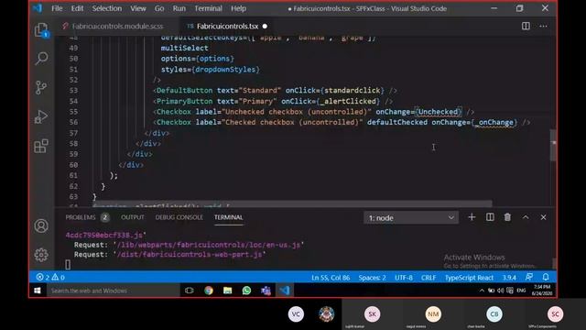Open the Go menu

(x=159, y=8)
